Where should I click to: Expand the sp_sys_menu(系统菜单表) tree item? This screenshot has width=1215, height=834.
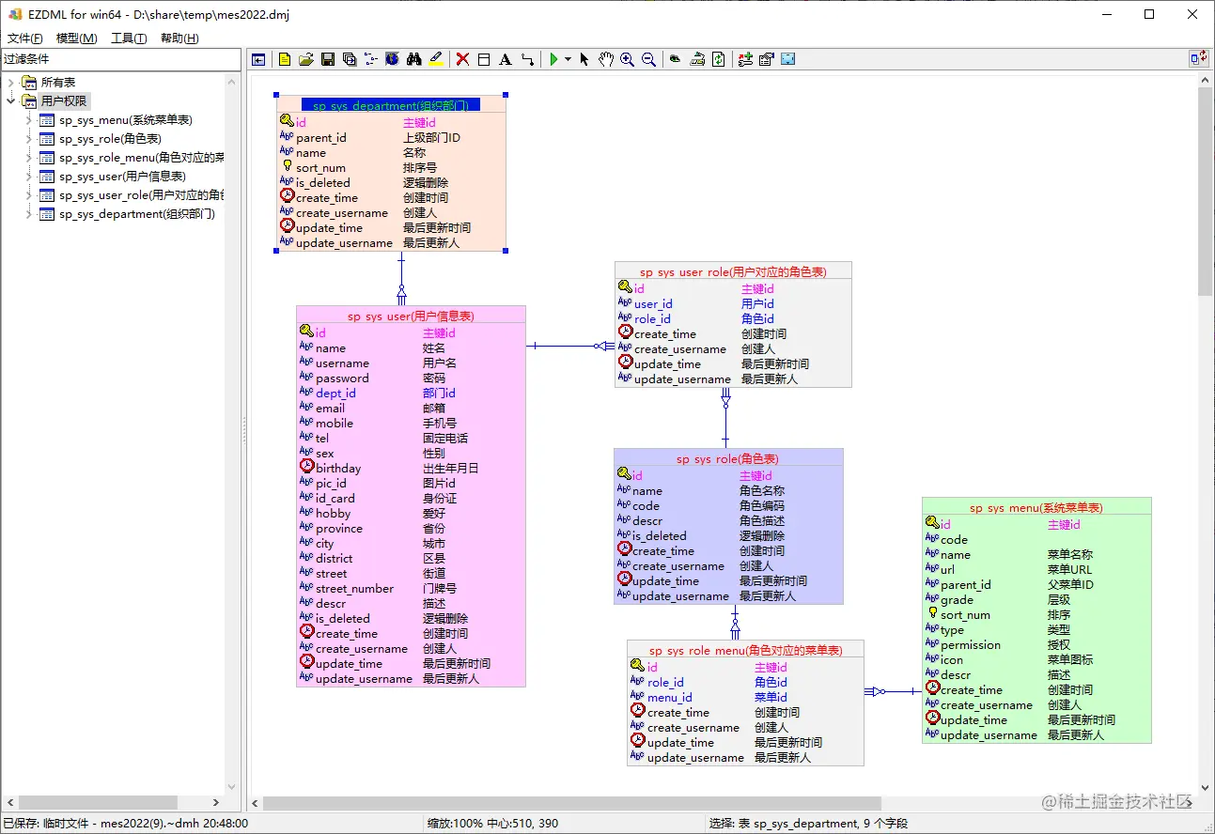29,120
